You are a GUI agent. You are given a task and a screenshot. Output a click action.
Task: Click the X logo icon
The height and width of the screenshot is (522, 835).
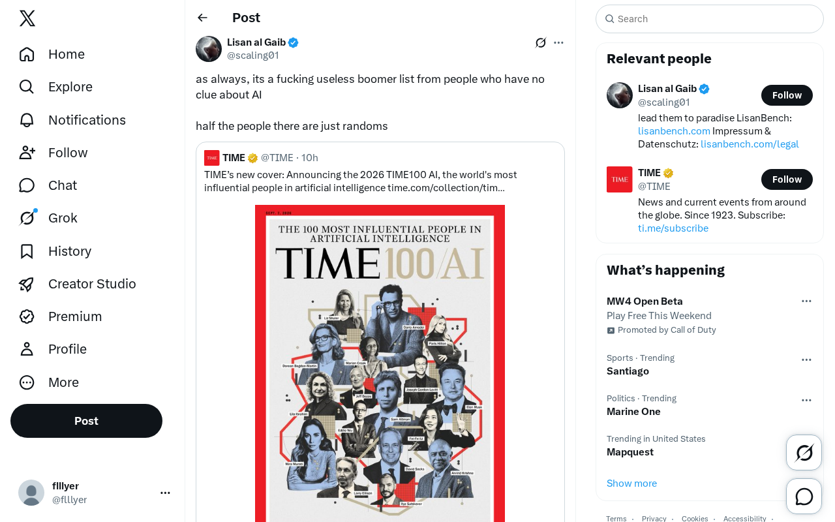pyautogui.click(x=27, y=18)
